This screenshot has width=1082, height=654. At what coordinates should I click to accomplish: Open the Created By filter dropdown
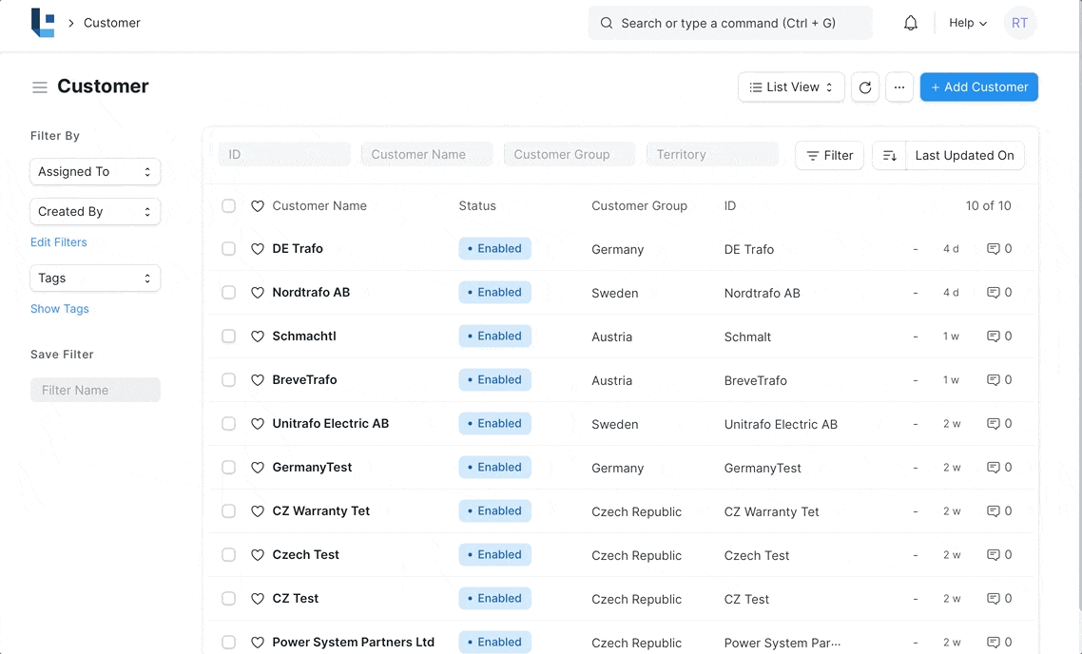[x=95, y=212]
